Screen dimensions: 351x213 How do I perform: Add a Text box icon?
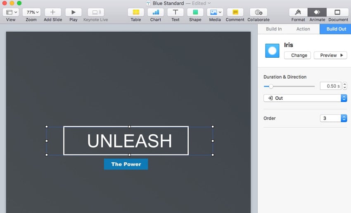[x=175, y=12]
